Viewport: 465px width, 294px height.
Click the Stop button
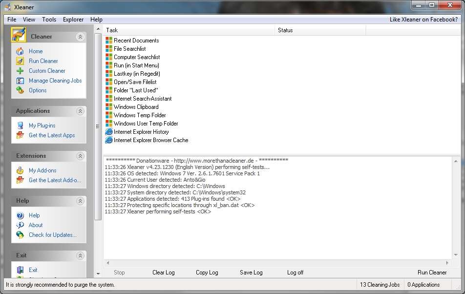[x=119, y=273]
